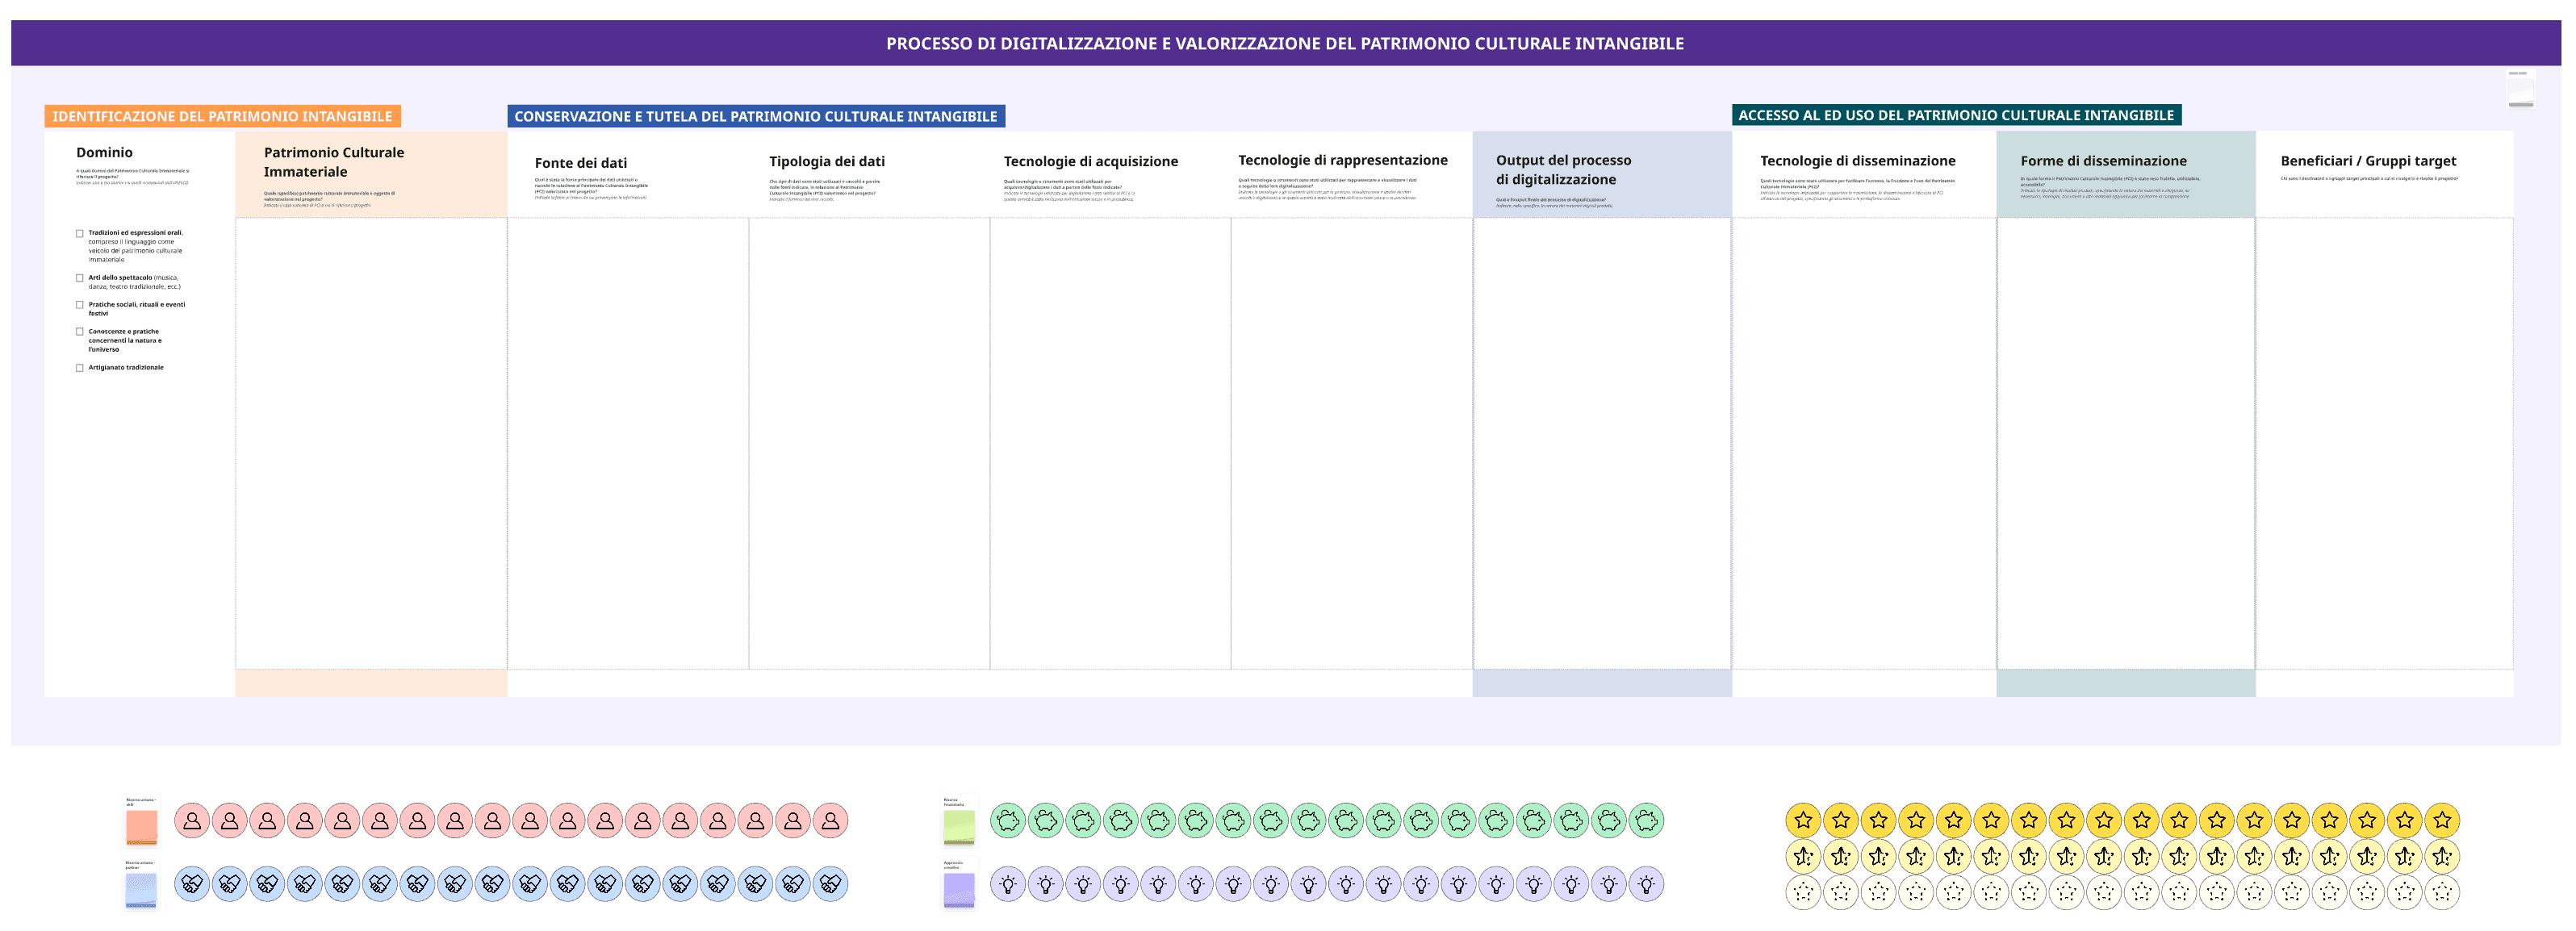2576x931 pixels.
Task: Choose a purple lightbulb creative approach sticker
Action: [1008, 883]
